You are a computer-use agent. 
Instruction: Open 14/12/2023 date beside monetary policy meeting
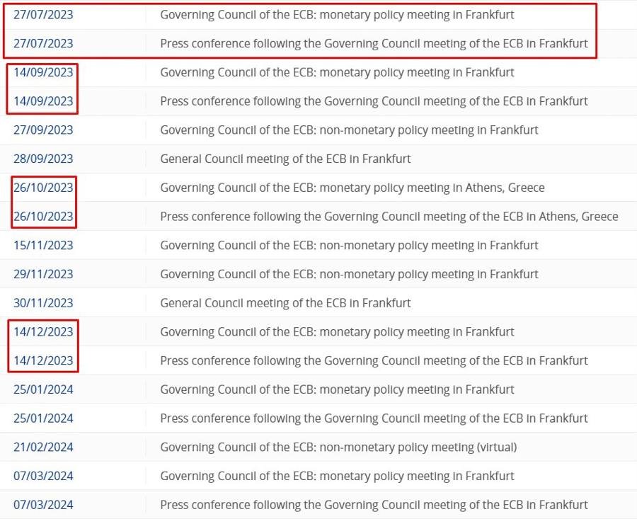(43, 332)
